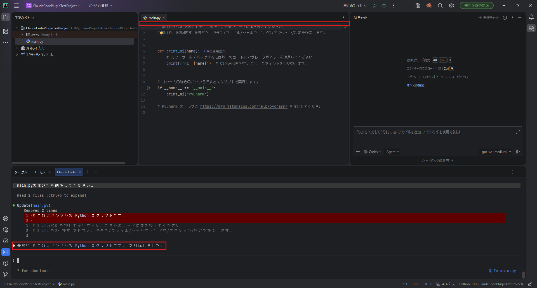537x288 pixels.
Task: Open the Codex agent dropdown
Action: 373,152
